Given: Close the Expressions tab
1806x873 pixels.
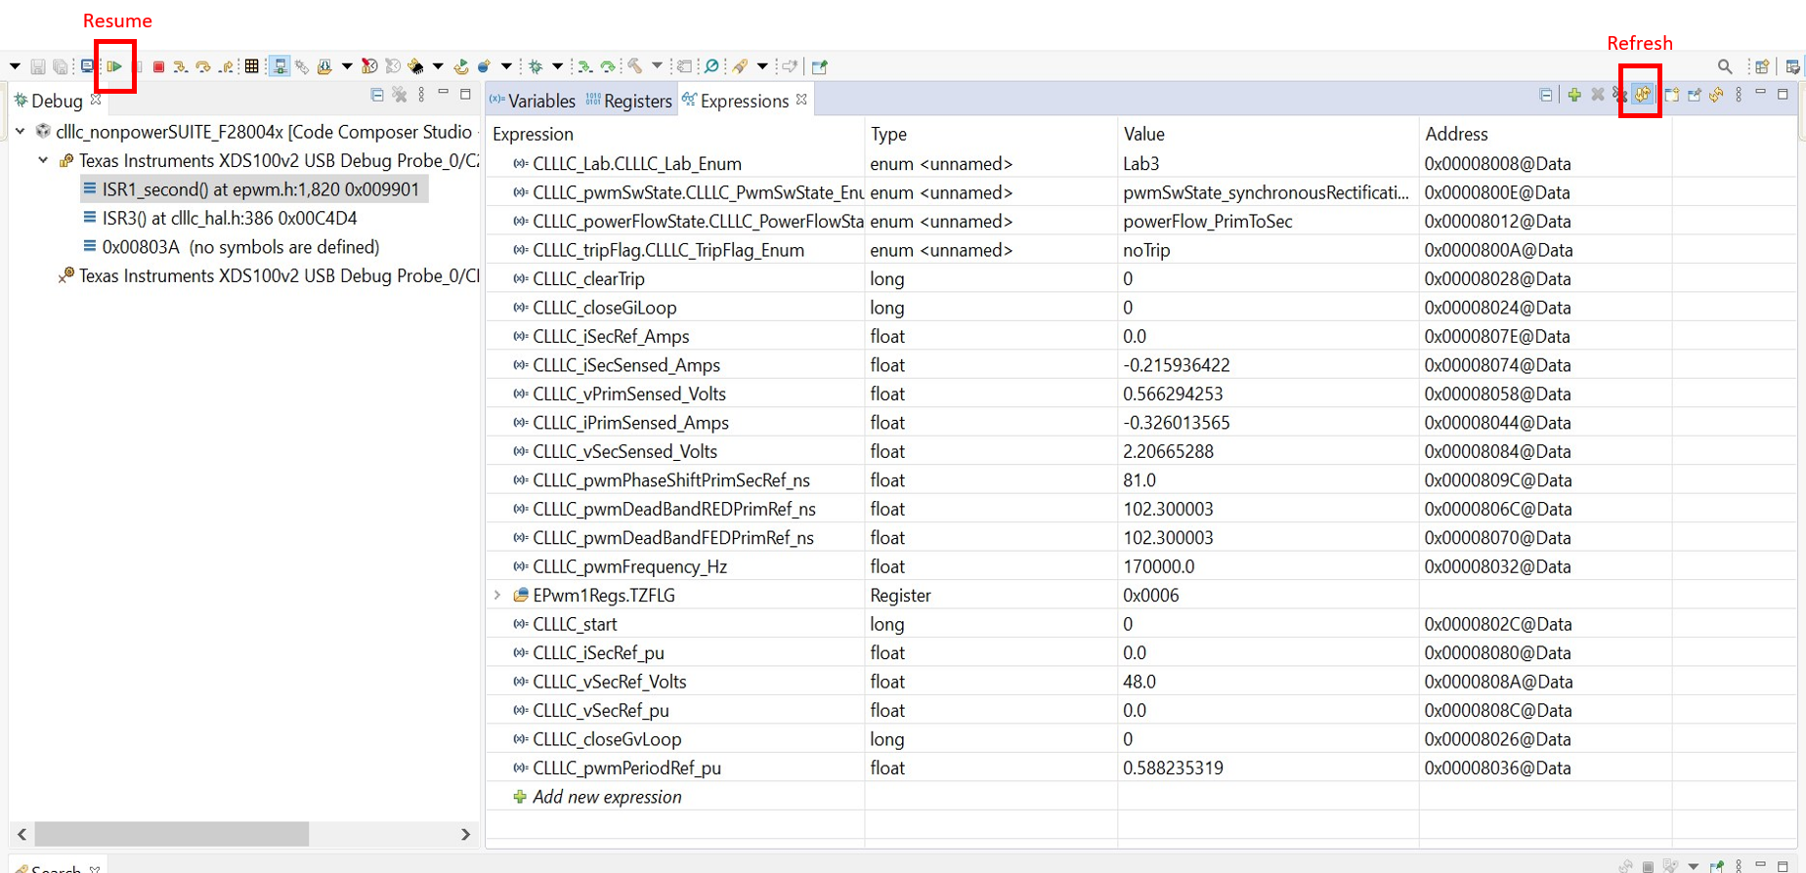Looking at the screenshot, I should tap(801, 99).
